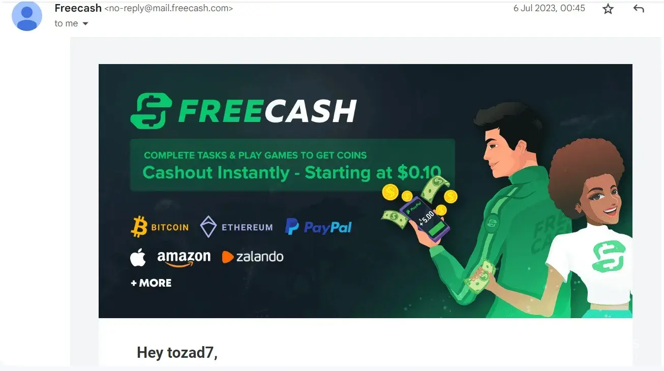
Task: Click the sender avatar icon
Action: 27,16
